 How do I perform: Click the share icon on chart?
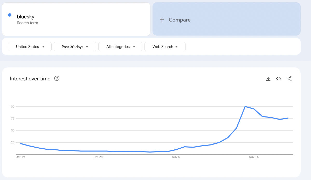click(x=289, y=79)
